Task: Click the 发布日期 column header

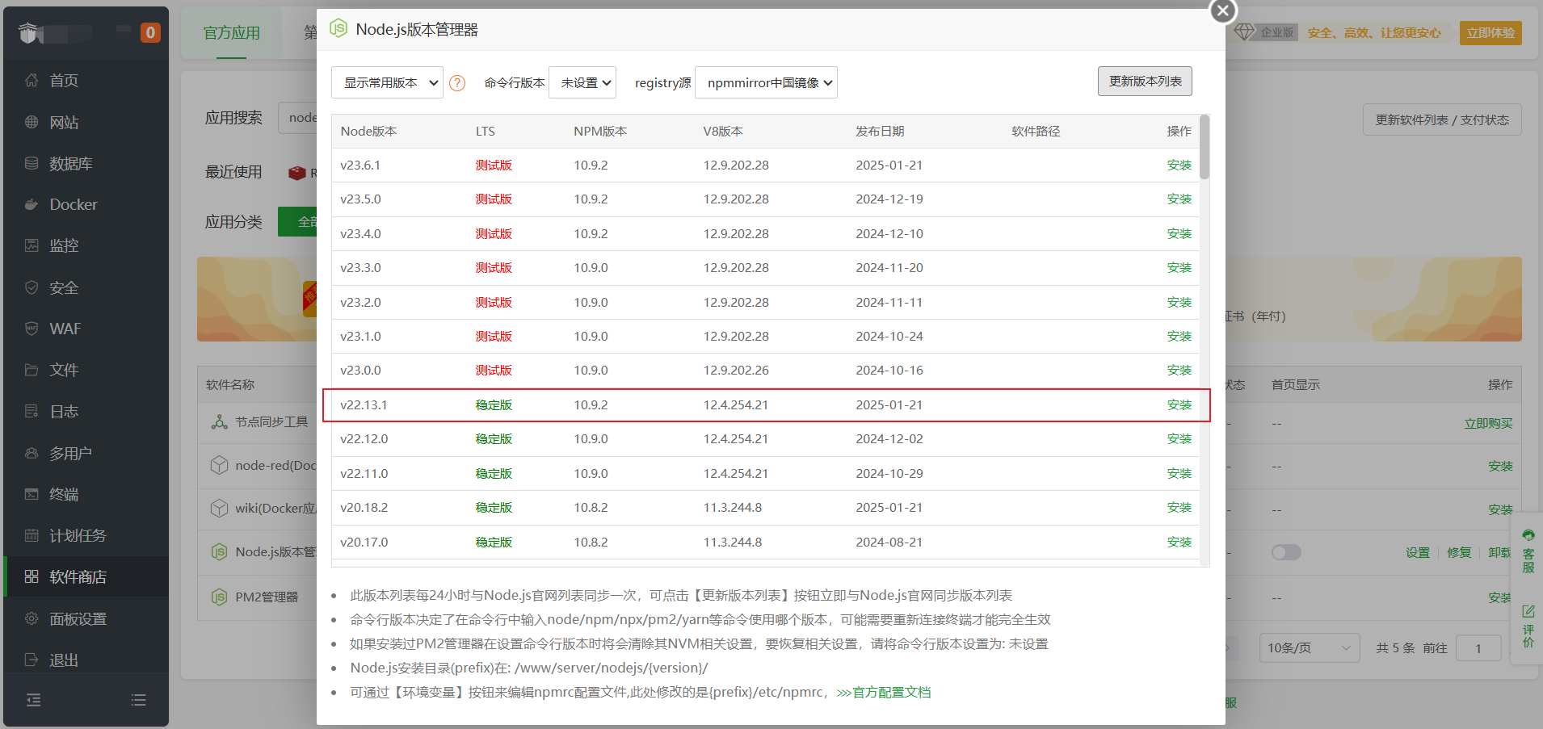Action: click(x=880, y=131)
